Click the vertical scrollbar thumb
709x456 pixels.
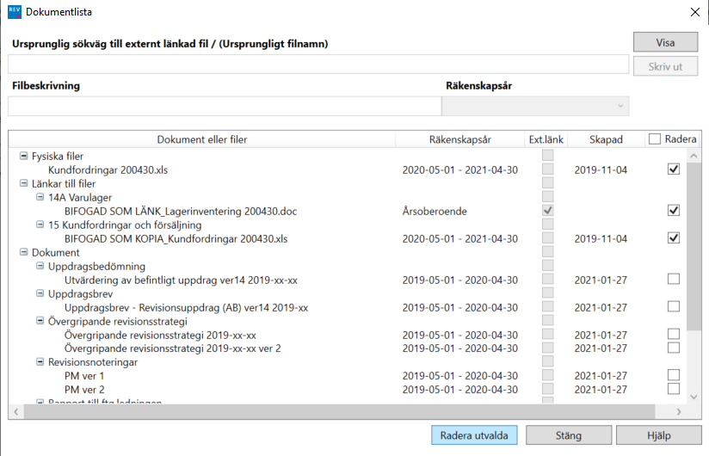(694, 247)
